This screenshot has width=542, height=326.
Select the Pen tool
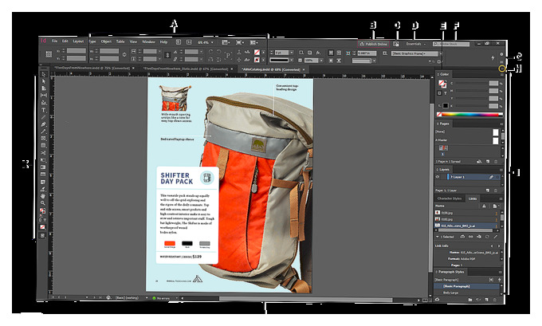[x=44, y=124]
